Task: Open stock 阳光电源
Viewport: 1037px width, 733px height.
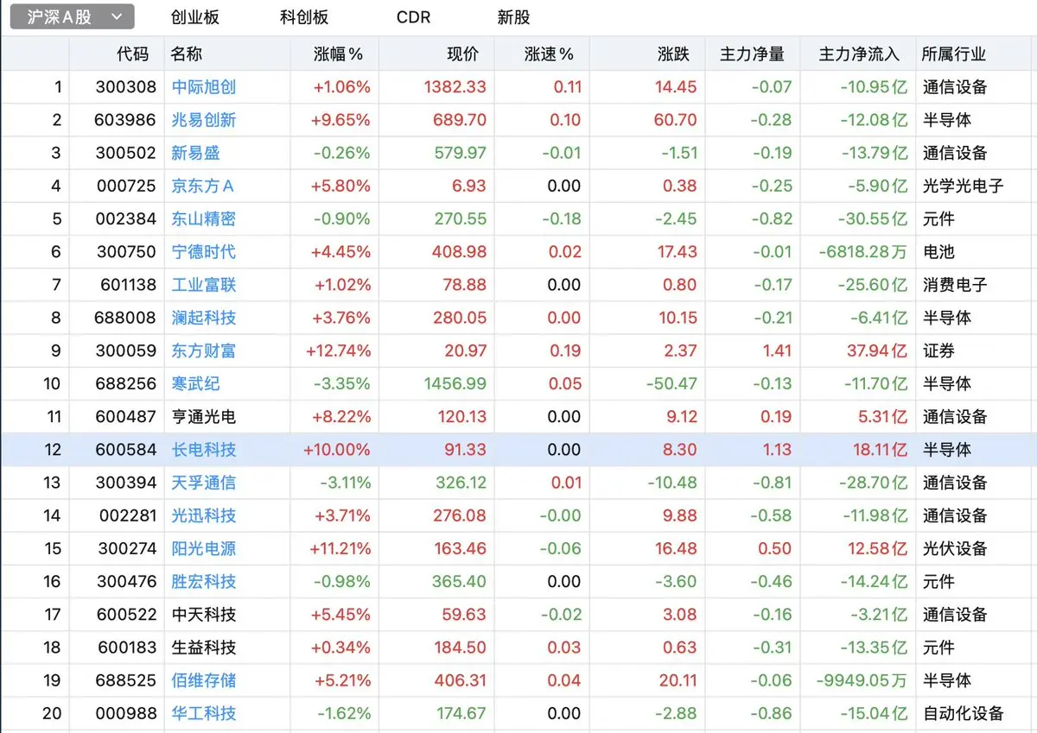Action: pyautogui.click(x=204, y=548)
